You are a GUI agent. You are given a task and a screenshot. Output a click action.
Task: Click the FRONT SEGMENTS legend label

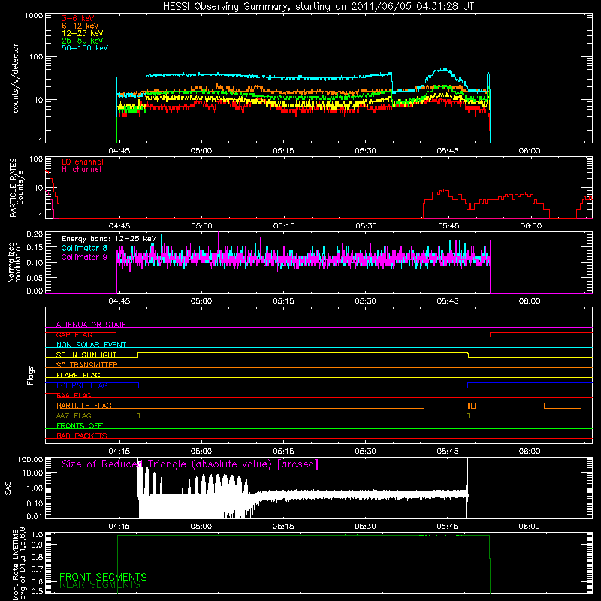[103, 577]
